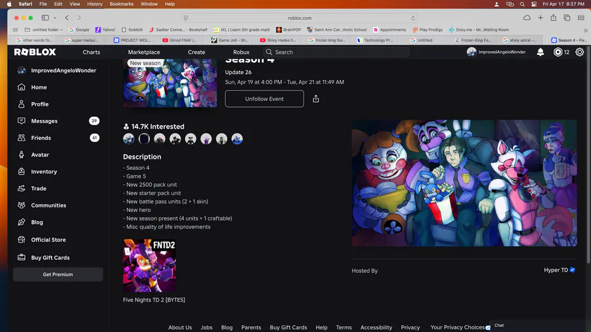The height and width of the screenshot is (332, 591).
Task: Click the Roblox Search field
Action: tap(336, 52)
